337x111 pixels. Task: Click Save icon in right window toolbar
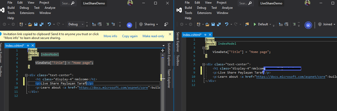pyautogui.click(x=213, y=25)
